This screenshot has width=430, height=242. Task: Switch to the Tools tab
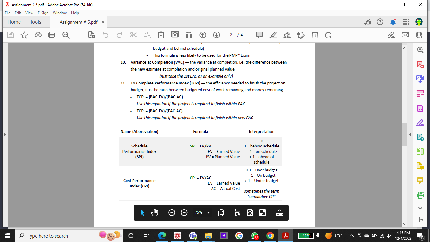point(36,22)
